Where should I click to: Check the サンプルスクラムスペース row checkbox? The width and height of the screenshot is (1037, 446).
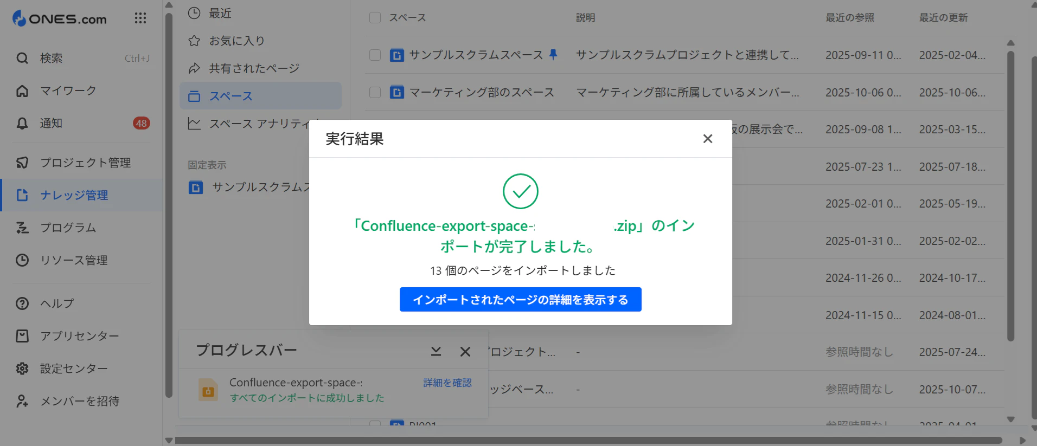(x=375, y=55)
